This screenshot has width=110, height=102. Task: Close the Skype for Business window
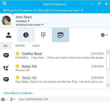tap(106, 4)
